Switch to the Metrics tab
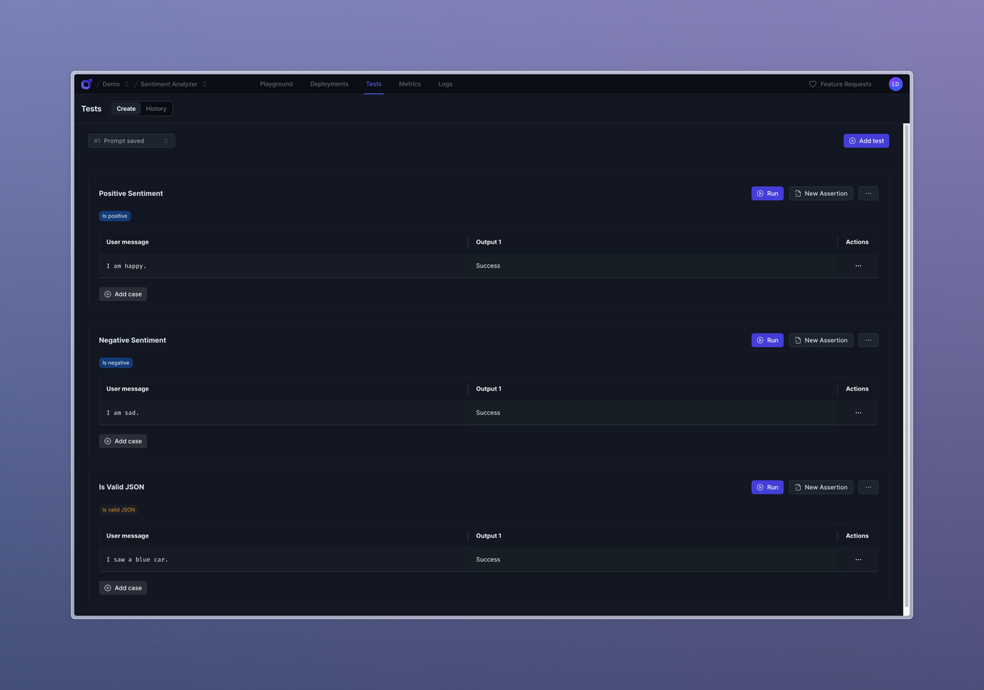This screenshot has height=690, width=984. pos(410,84)
